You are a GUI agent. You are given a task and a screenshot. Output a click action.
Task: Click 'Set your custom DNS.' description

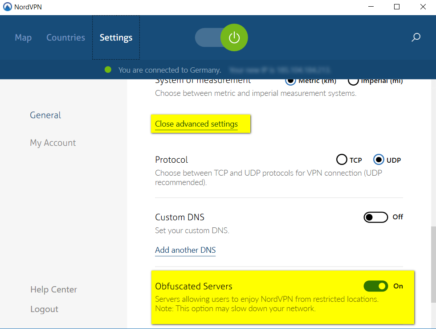point(192,230)
